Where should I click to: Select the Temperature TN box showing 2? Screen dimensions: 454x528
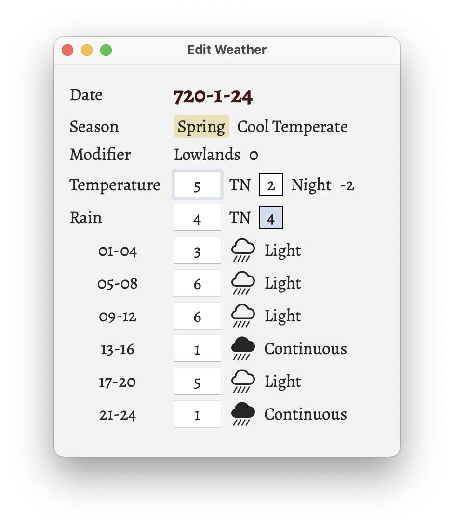(271, 185)
